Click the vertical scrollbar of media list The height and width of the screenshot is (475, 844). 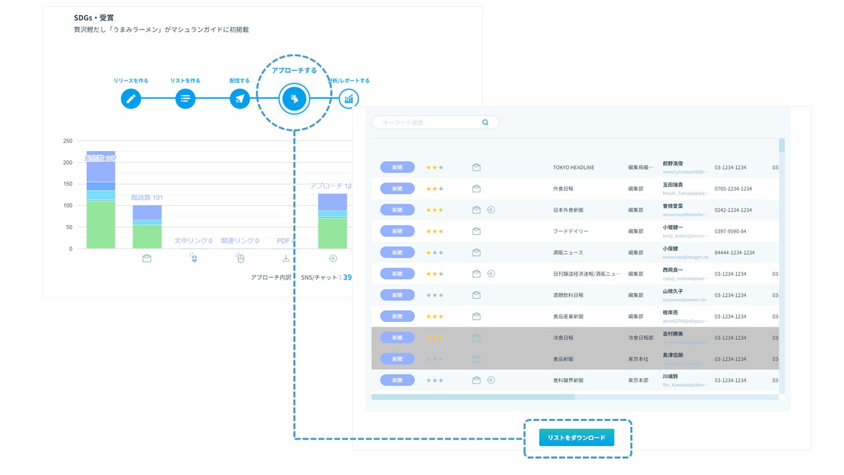coord(782,145)
